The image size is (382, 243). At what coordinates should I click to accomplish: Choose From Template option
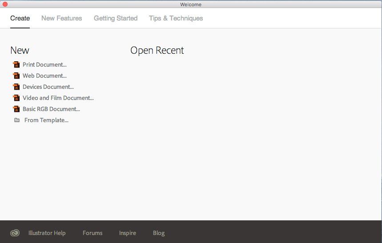coord(46,120)
